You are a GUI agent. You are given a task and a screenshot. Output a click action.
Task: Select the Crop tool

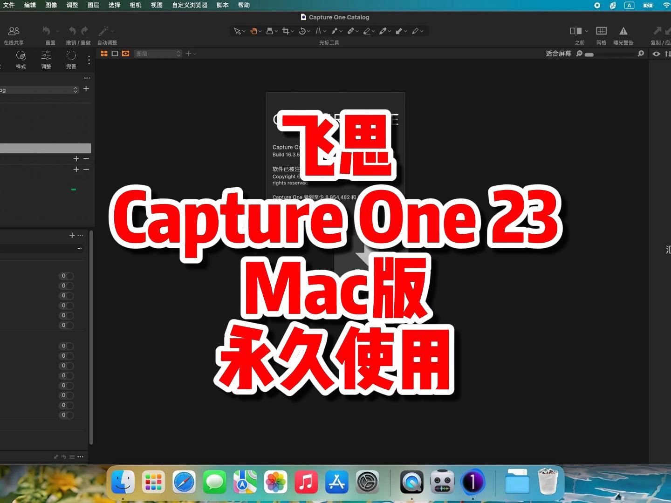(286, 31)
